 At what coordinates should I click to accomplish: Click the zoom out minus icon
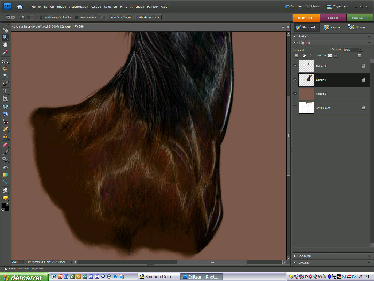[x=13, y=17]
